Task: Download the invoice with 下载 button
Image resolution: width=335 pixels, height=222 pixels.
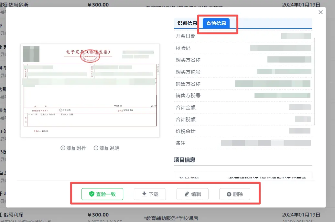Action: pos(150,194)
